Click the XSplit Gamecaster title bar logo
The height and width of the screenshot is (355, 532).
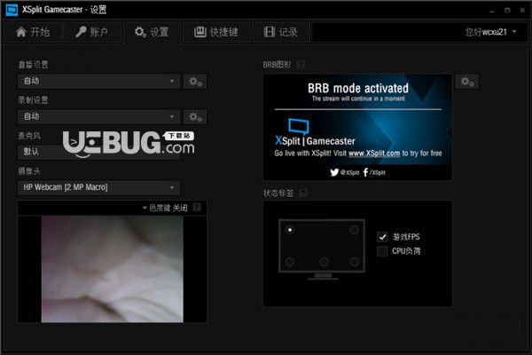[x=12, y=10]
